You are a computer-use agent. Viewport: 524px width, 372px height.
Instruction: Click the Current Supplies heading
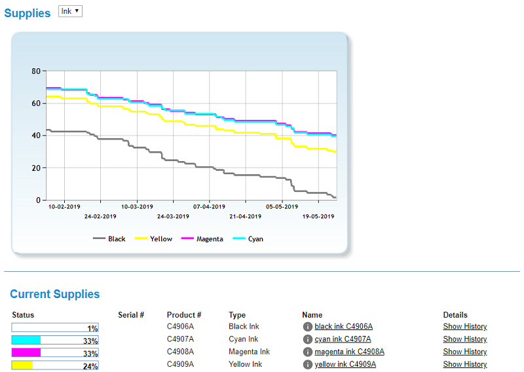click(x=55, y=294)
